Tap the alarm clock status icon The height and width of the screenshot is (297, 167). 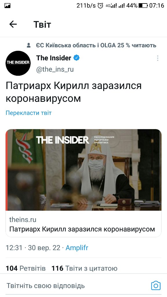100,6
